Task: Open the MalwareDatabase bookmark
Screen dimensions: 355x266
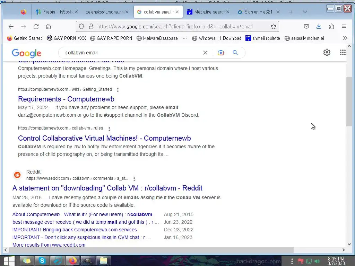Action: coord(162,38)
